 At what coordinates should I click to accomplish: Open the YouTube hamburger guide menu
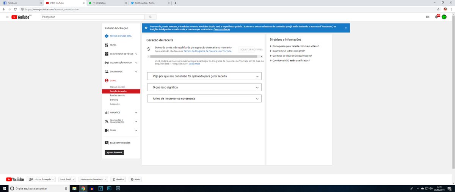pyautogui.click(x=7, y=17)
